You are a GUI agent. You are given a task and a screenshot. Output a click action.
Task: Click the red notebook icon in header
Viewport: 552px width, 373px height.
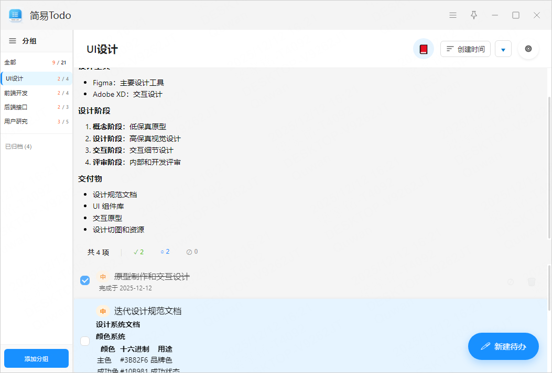pos(424,49)
